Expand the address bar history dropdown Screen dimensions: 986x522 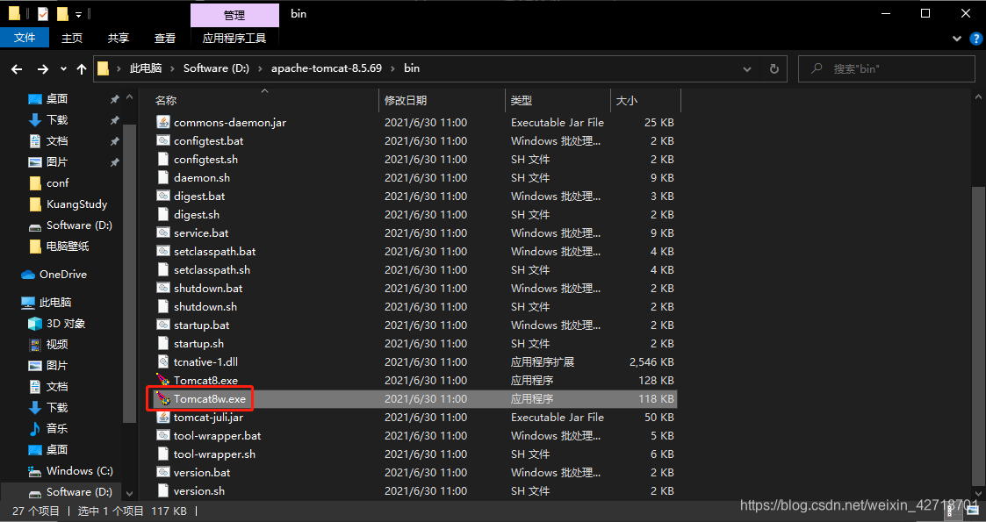coord(746,68)
